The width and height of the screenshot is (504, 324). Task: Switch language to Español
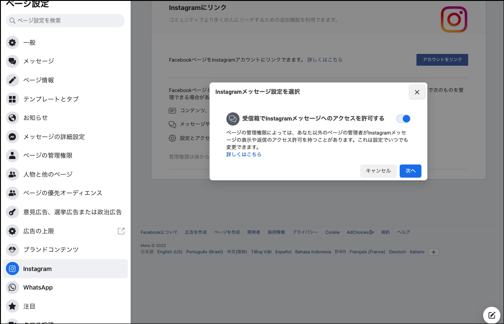point(284,252)
